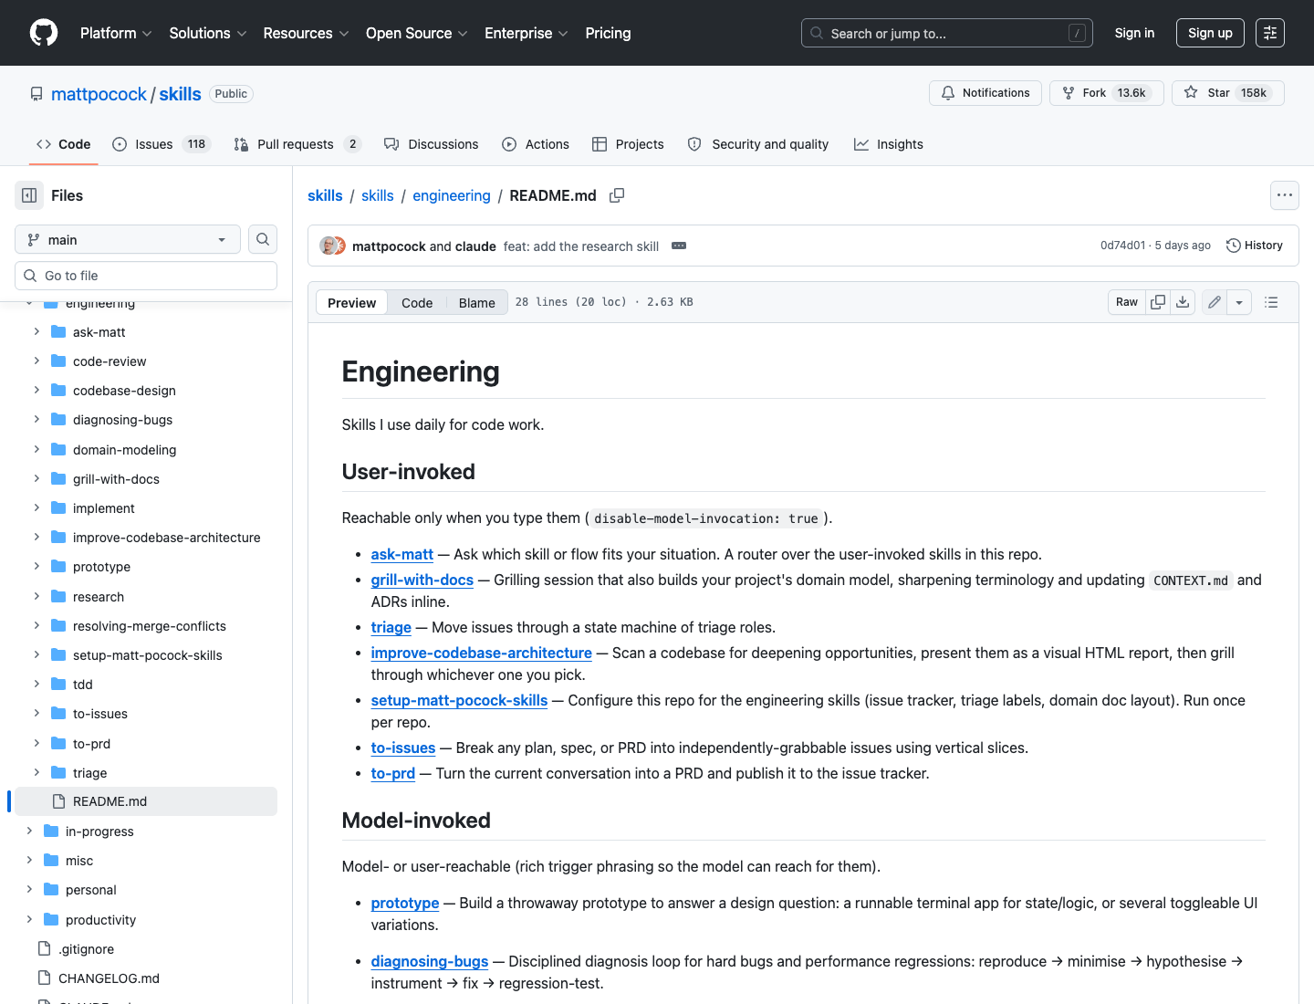Viewport: 1314px width, 1004px height.
Task: Open the Raw file view
Action: [x=1127, y=302]
